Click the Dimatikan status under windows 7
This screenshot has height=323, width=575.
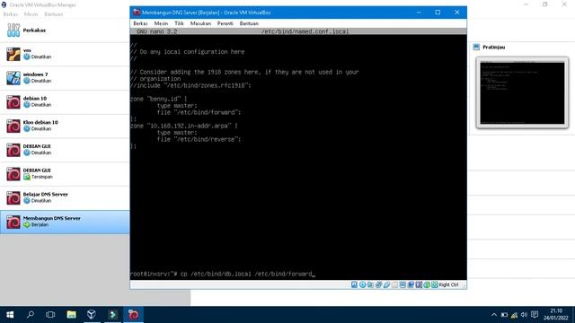(41, 81)
